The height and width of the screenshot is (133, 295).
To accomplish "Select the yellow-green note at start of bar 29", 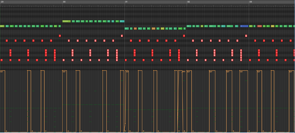I will click(2, 26).
